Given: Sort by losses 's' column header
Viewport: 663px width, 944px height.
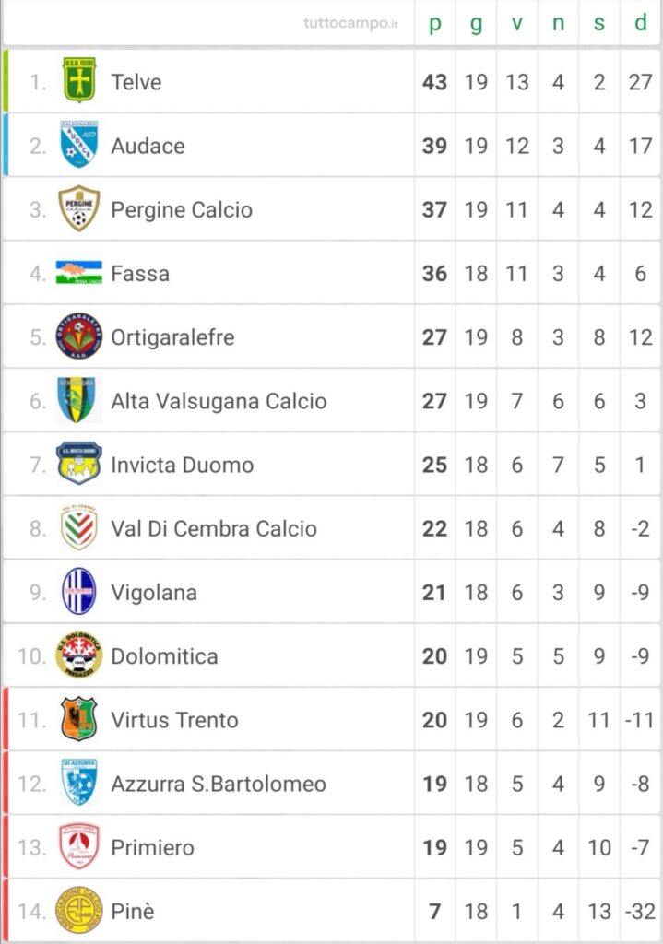Looking at the screenshot, I should [598, 23].
